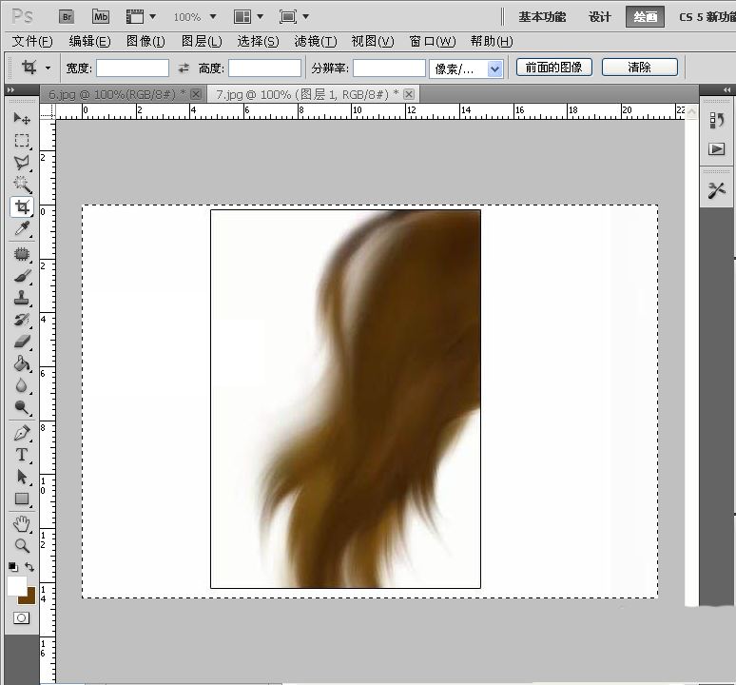Choose the Eraser tool
This screenshot has width=736, height=685.
coord(22,342)
